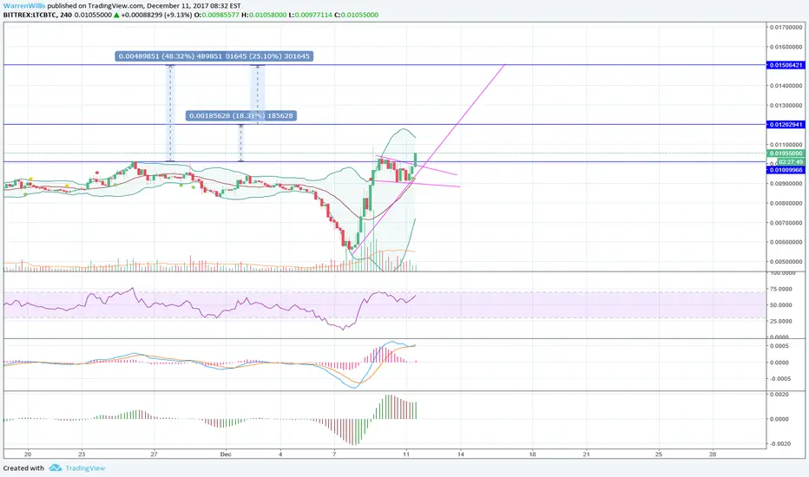Click the 28 date label on time axis
Screen dimensions: 809x477
point(713,454)
